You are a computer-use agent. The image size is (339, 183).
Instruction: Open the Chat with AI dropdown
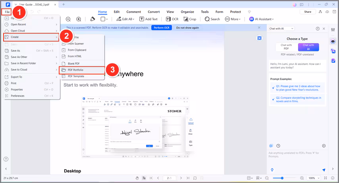[x=282, y=29]
